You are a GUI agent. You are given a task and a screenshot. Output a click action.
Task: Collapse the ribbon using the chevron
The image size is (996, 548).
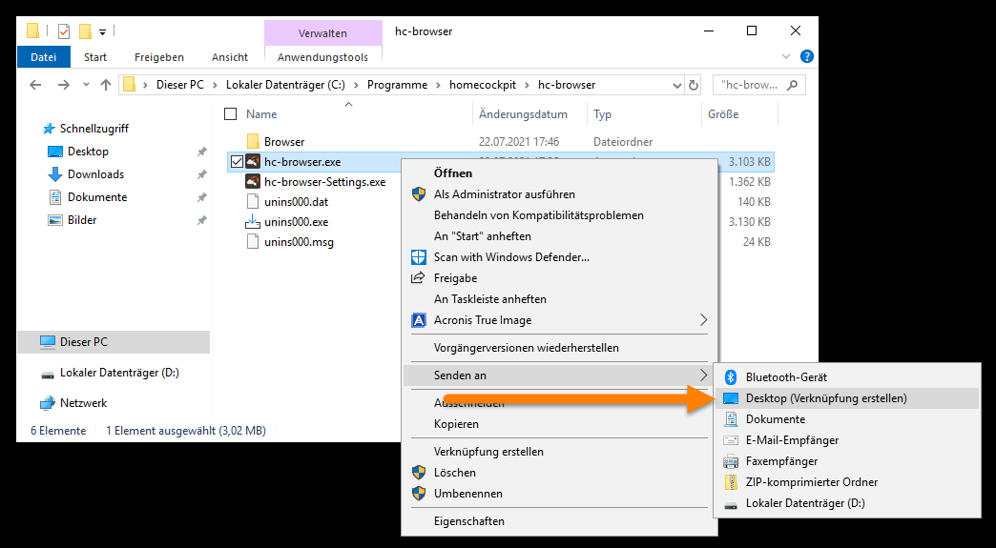tap(788, 57)
